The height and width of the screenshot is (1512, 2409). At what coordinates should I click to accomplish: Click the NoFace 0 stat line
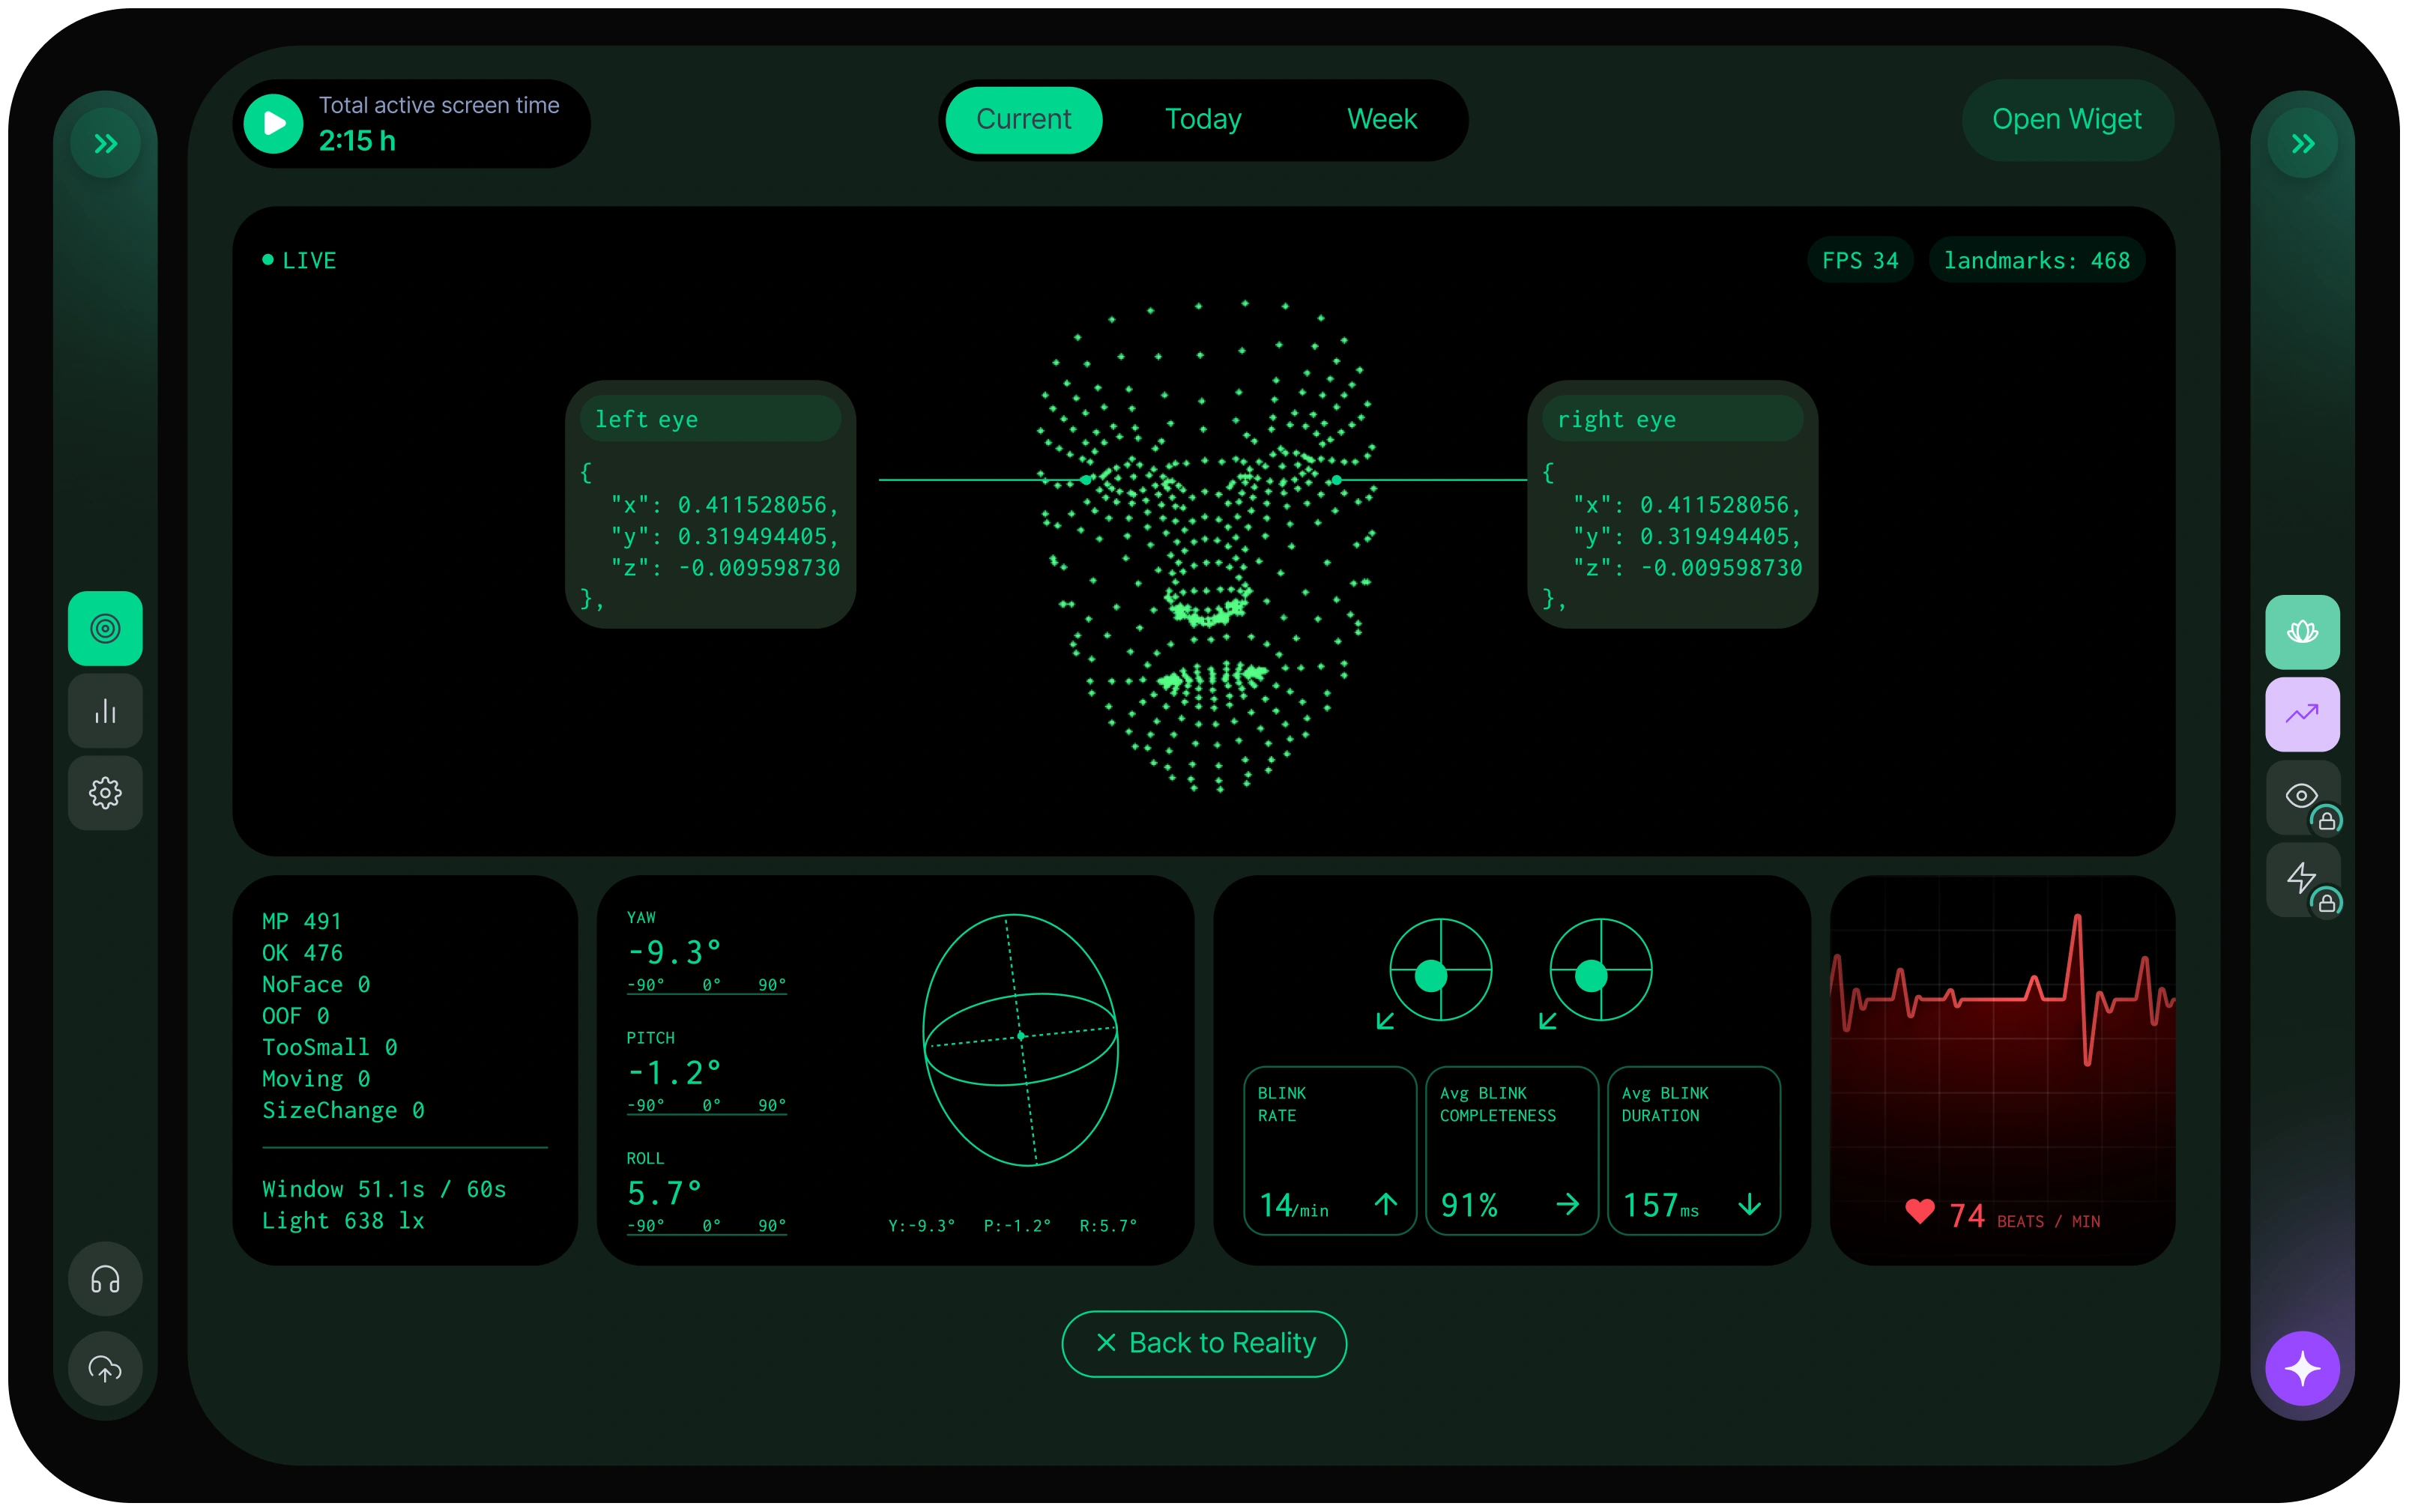point(316,984)
